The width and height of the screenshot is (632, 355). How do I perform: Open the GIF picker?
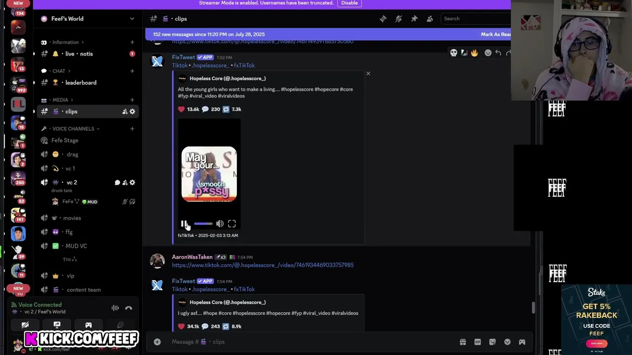[x=477, y=342]
